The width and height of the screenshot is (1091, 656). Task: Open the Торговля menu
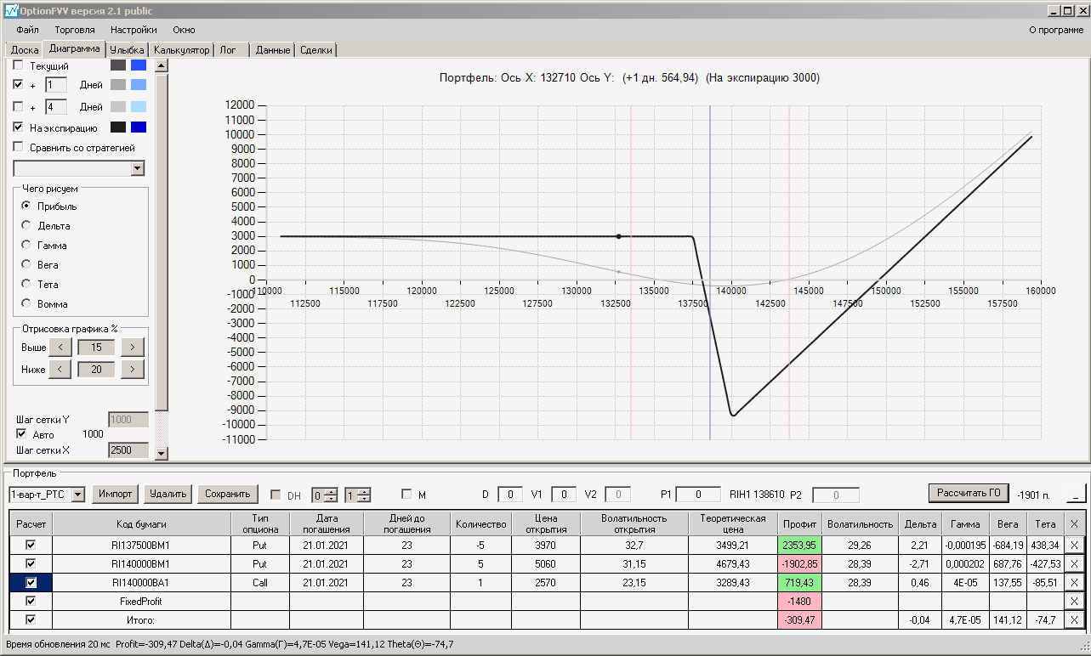pyautogui.click(x=75, y=30)
